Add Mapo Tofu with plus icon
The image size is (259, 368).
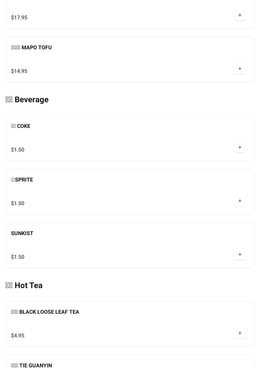tap(240, 69)
